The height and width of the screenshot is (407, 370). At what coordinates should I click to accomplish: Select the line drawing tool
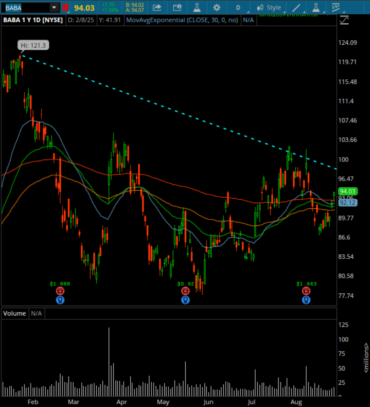296,8
